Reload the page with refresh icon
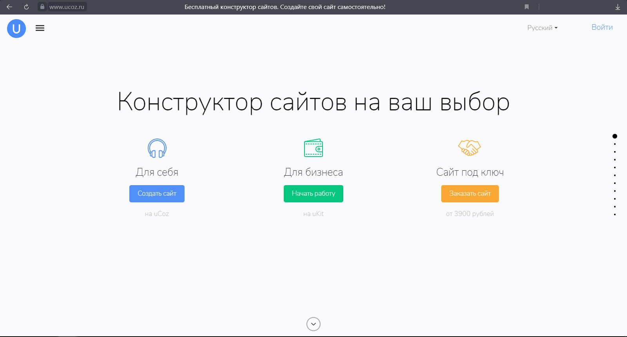The width and height of the screenshot is (627, 337). 26,7
